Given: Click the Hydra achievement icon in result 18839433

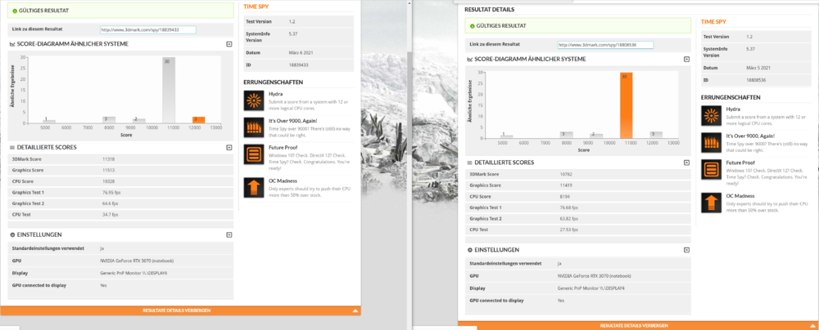Looking at the screenshot, I should click(x=254, y=100).
